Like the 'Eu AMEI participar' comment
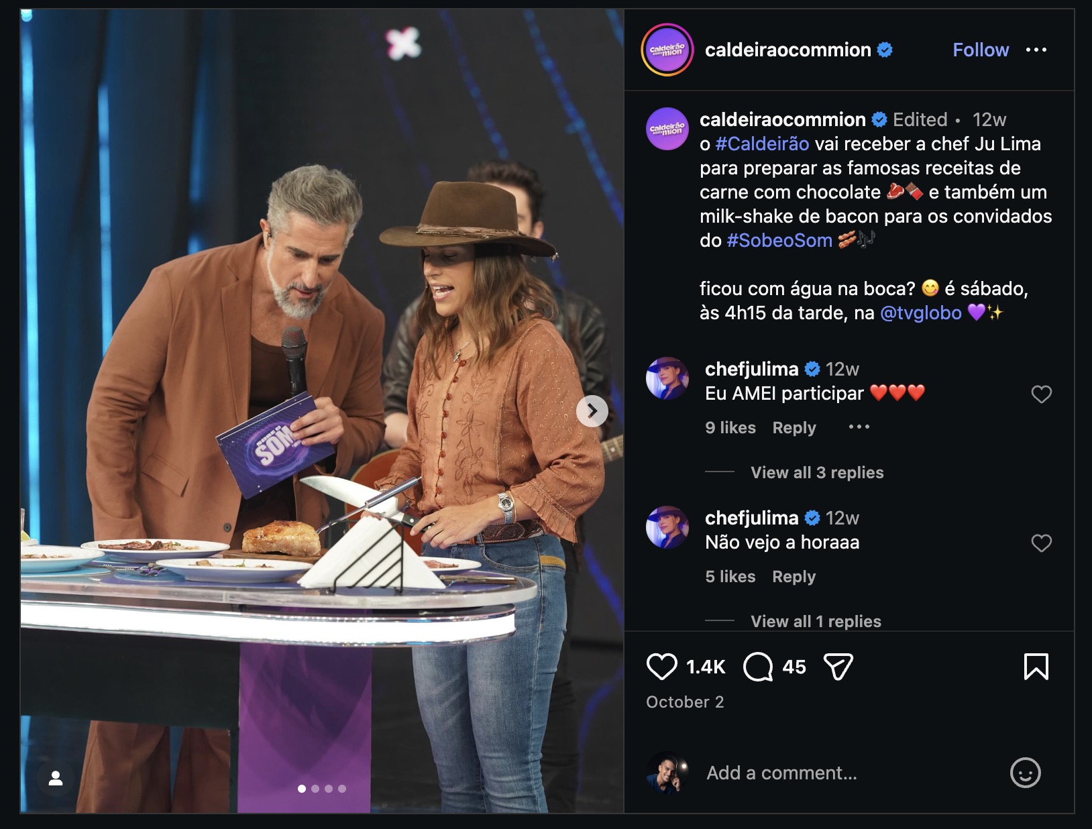This screenshot has width=1092, height=829. point(1041,394)
